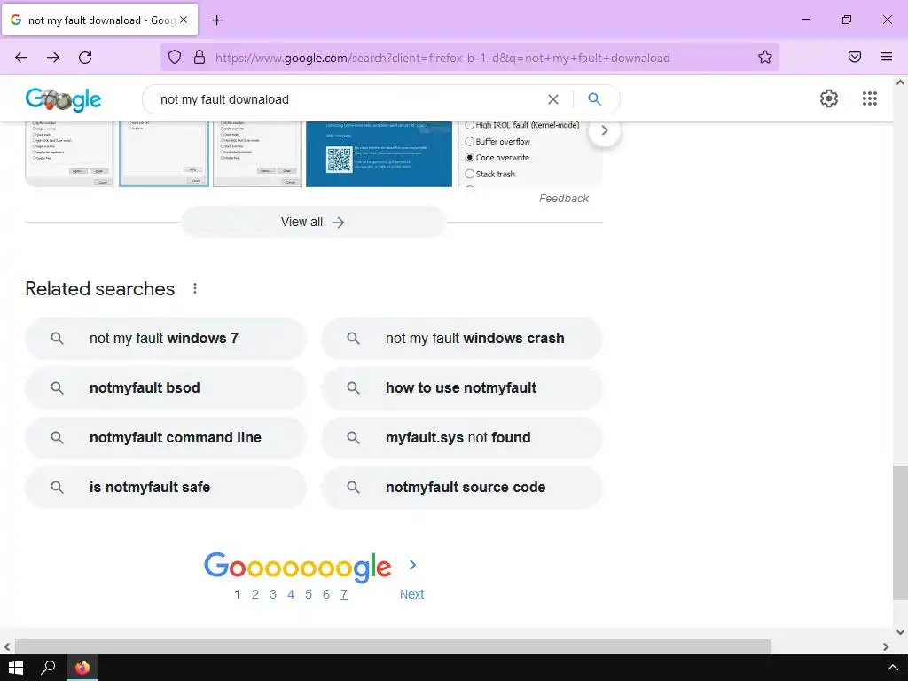The height and width of the screenshot is (681, 908).
Task: Advance image carousel with right chevron
Action: coord(604,131)
